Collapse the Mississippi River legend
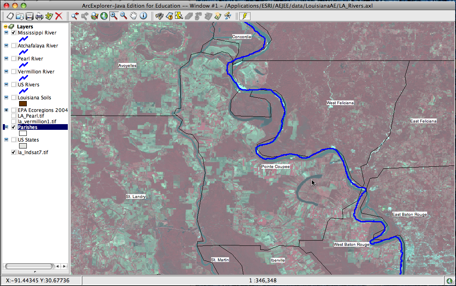This screenshot has width=456, height=286. (6, 32)
